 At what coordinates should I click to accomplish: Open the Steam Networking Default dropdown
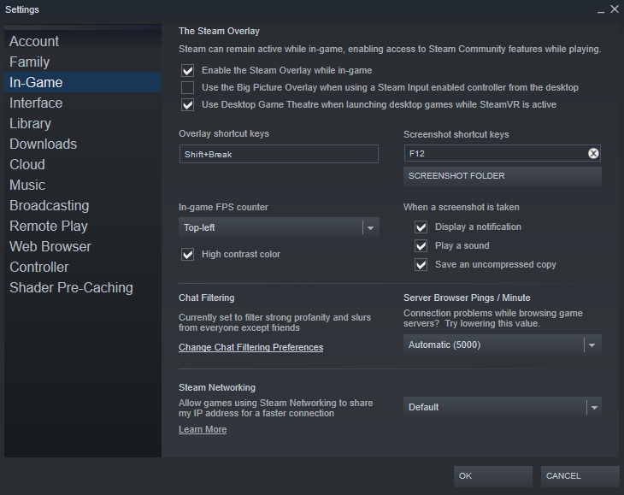(502, 407)
